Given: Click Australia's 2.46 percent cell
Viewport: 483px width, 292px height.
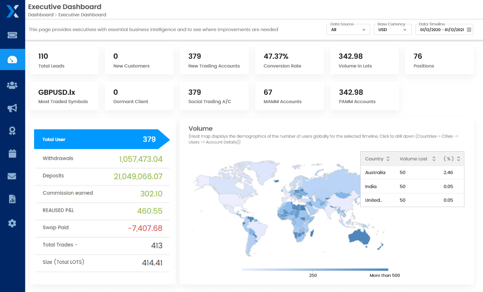Looking at the screenshot, I should coord(448,173).
